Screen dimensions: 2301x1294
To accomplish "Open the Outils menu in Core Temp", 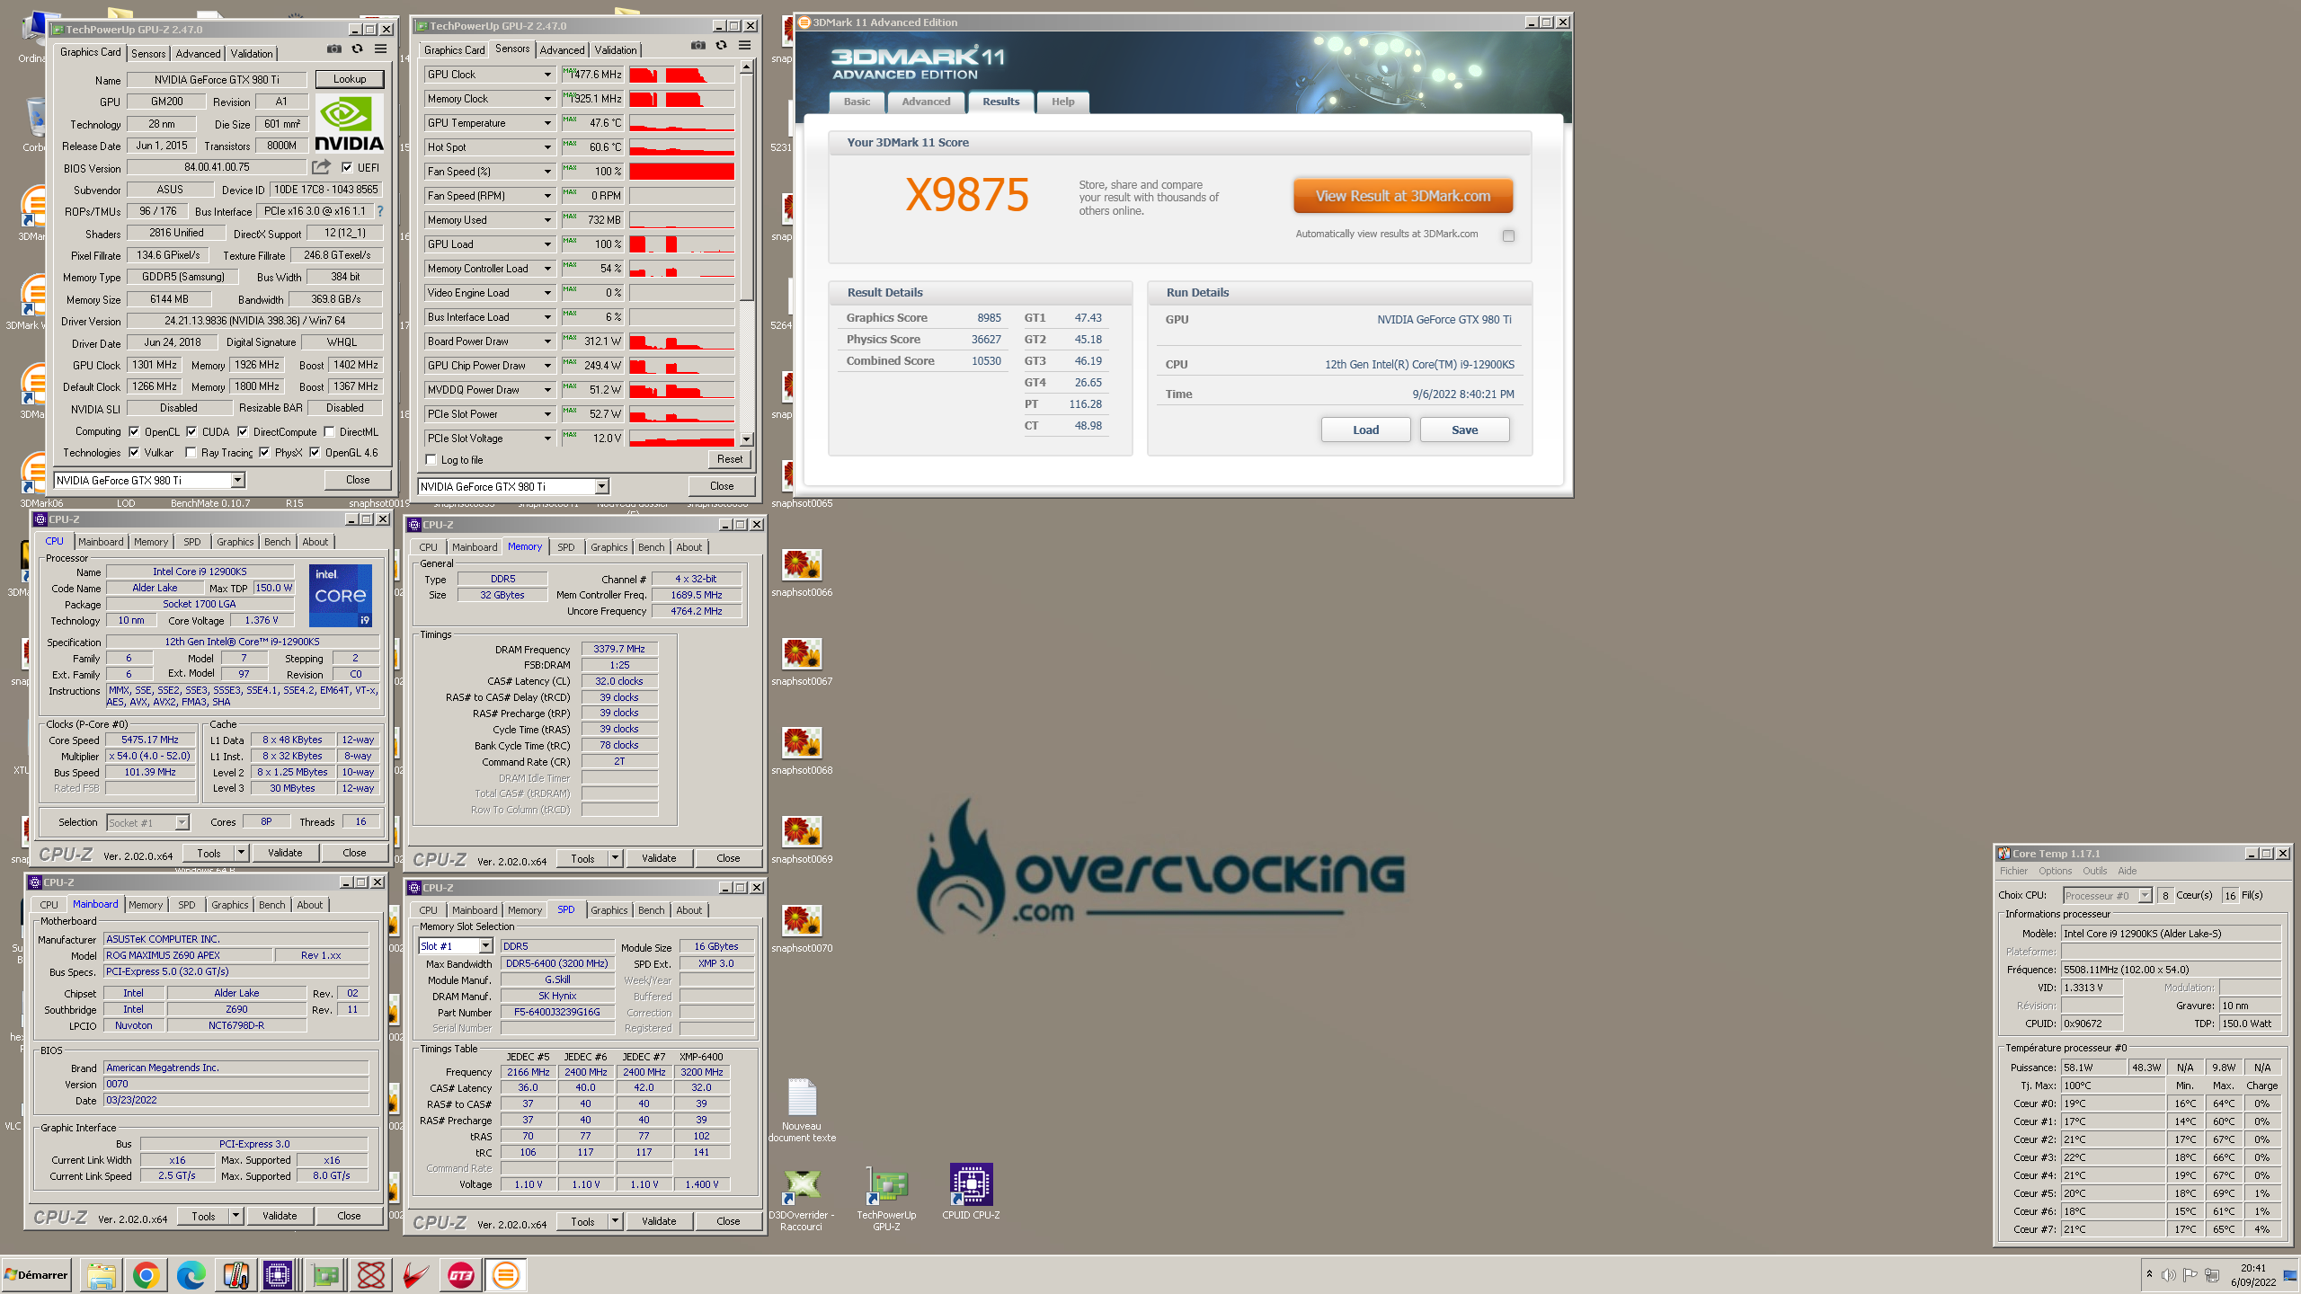I will pyautogui.click(x=2094, y=871).
